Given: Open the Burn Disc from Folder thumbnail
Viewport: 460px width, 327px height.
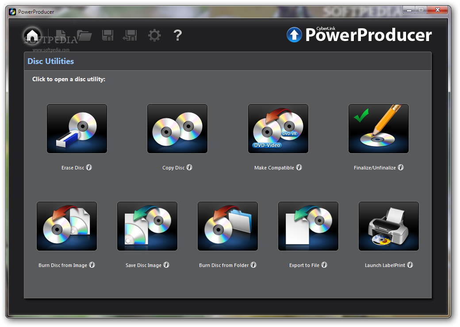Looking at the screenshot, I should (228, 226).
